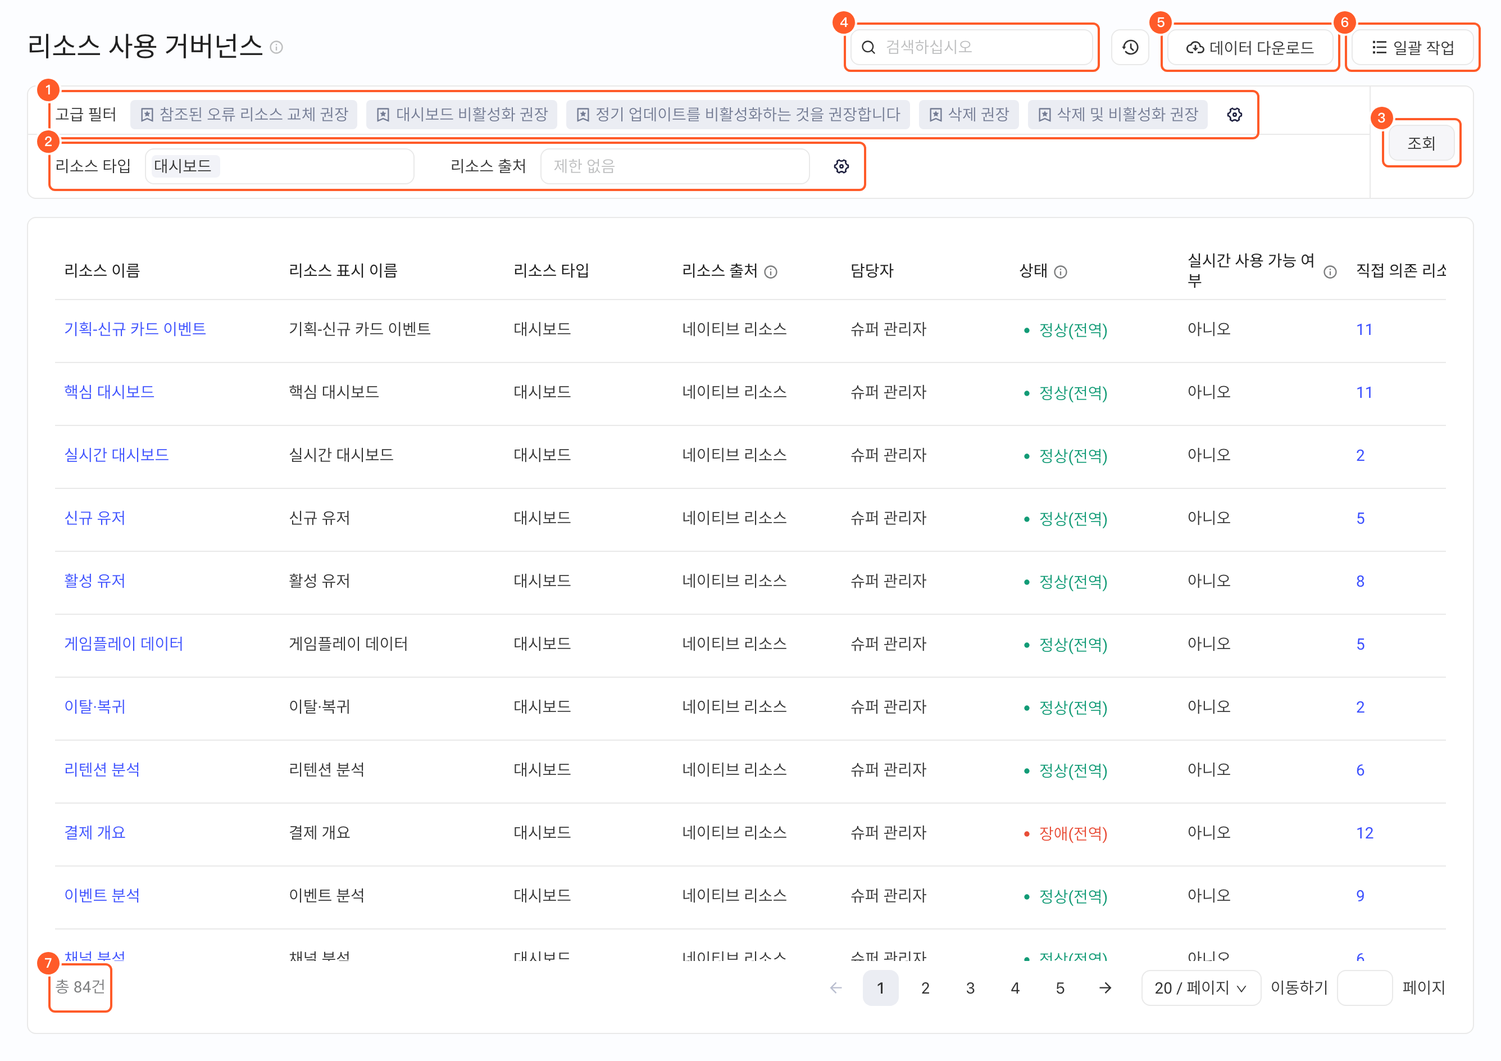Click total count text 총 84건

coord(80,986)
